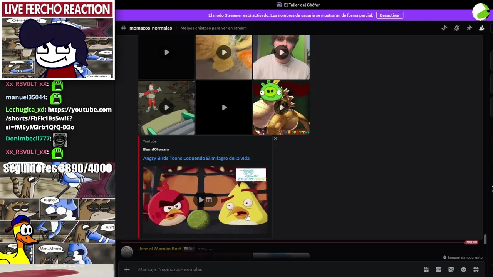Image resolution: width=493 pixels, height=277 pixels.
Task: Click the troll face emote by Donimbecil777
Action: pyautogui.click(x=60, y=140)
